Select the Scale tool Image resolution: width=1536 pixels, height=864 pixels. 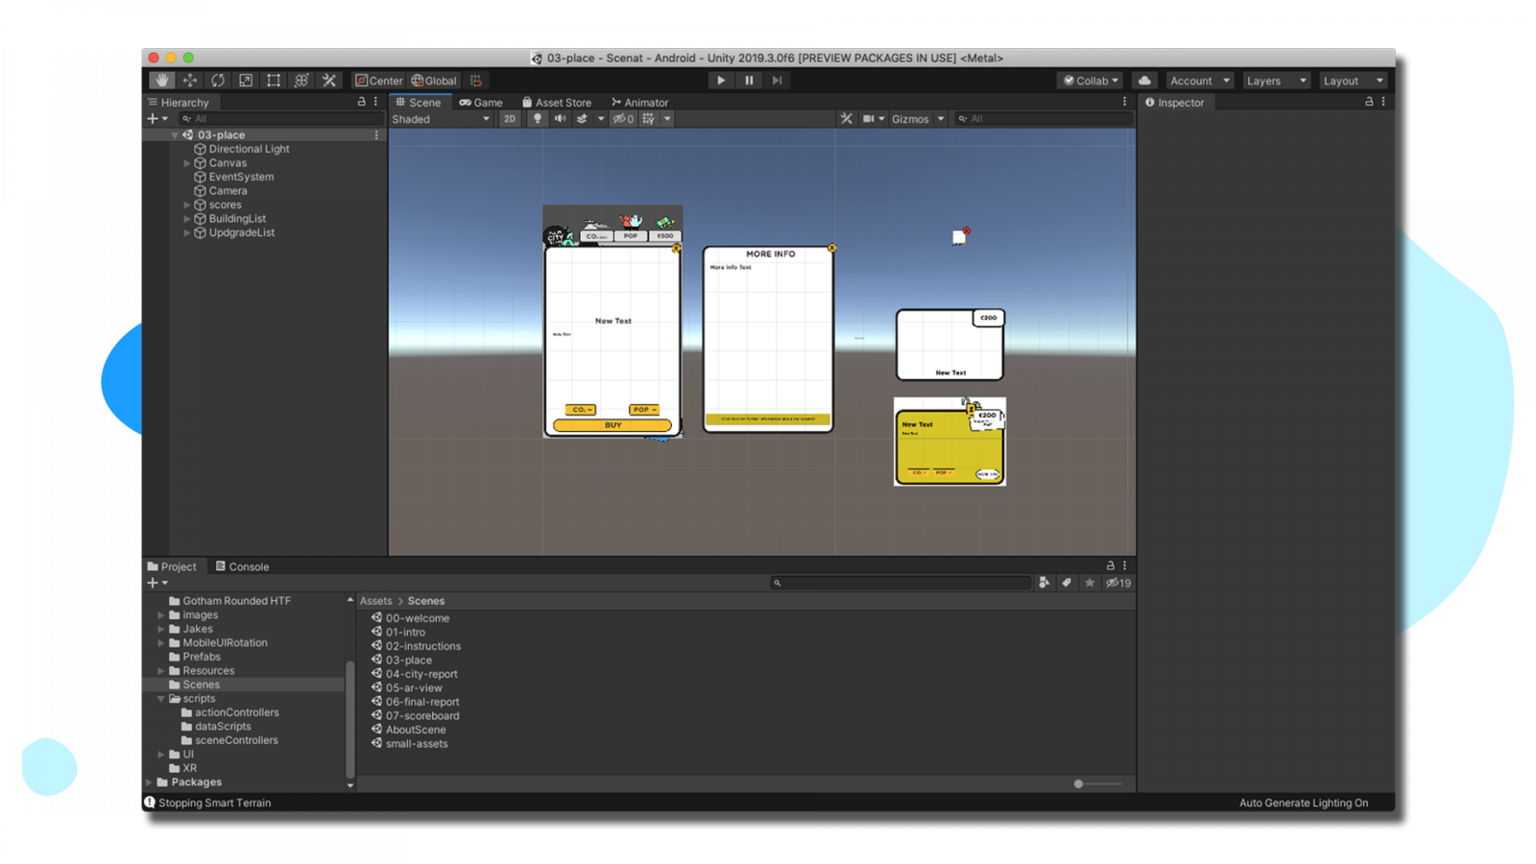click(x=246, y=81)
